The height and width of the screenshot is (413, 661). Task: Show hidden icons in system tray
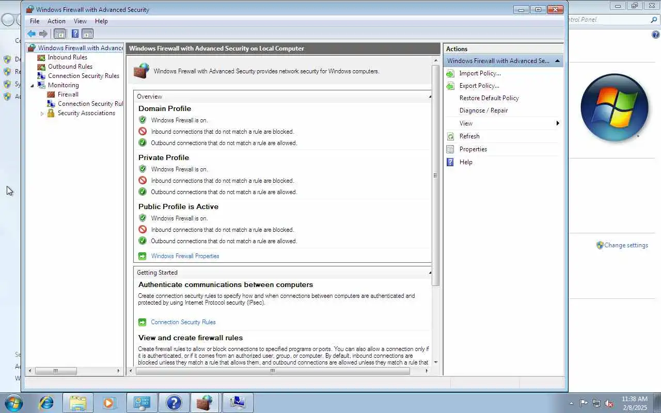(571, 403)
